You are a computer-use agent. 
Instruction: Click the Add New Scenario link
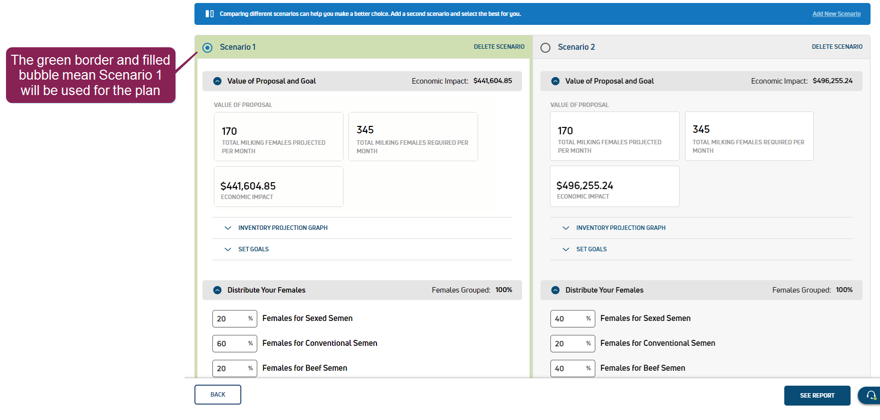[836, 14]
